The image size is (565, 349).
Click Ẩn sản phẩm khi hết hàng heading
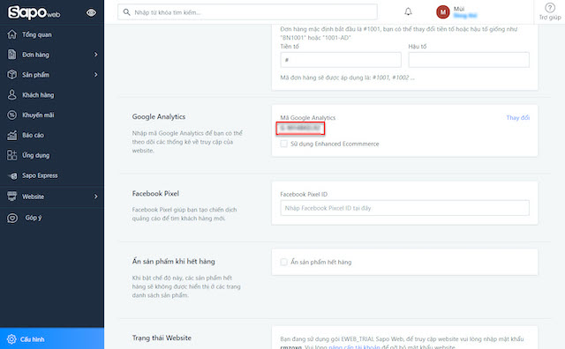pyautogui.click(x=173, y=261)
